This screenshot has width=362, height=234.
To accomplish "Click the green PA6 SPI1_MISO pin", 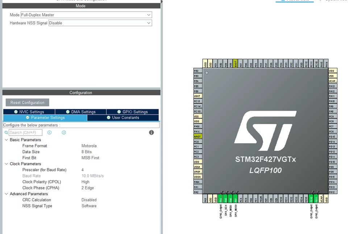I will [230, 198].
